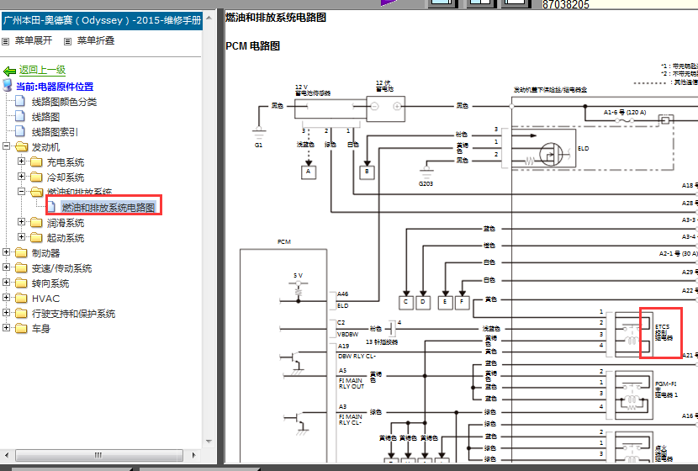Click the ETCS 控制继电器 label in the diagram
Viewport: 698px width, 471px height.
(x=664, y=332)
